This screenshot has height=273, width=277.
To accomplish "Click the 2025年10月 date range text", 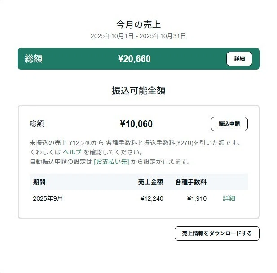I will pyautogui.click(x=138, y=36).
